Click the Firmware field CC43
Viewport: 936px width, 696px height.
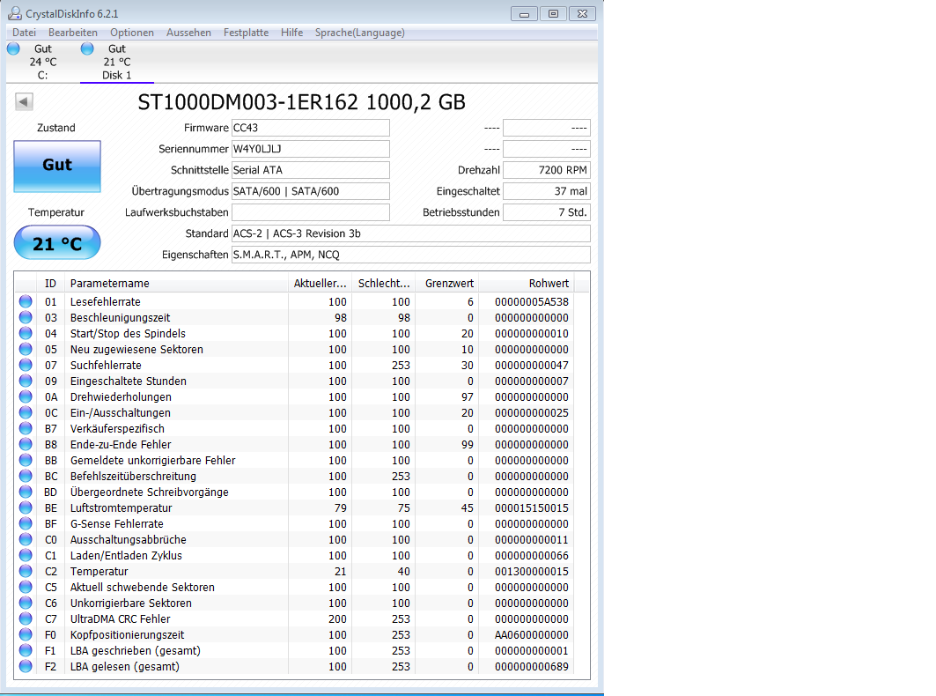311,128
